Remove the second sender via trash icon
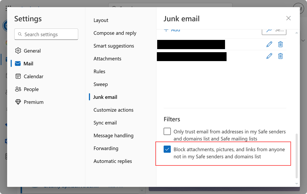 (x=280, y=56)
